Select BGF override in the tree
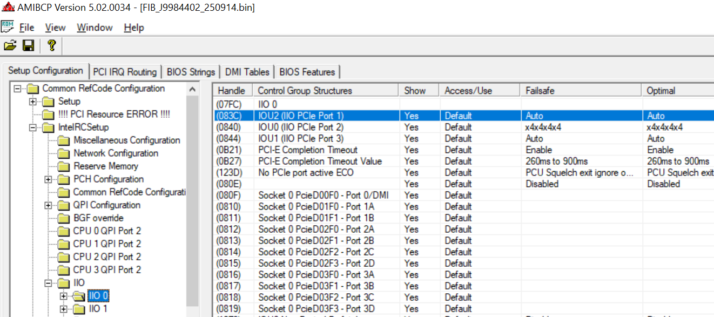 tap(98, 218)
